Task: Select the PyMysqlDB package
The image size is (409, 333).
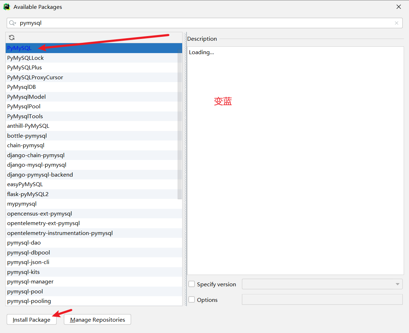Action: click(94, 87)
